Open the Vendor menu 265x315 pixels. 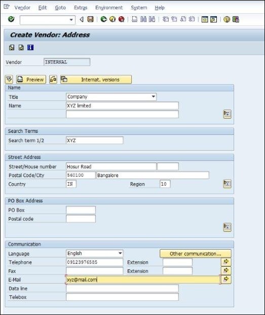click(22, 8)
